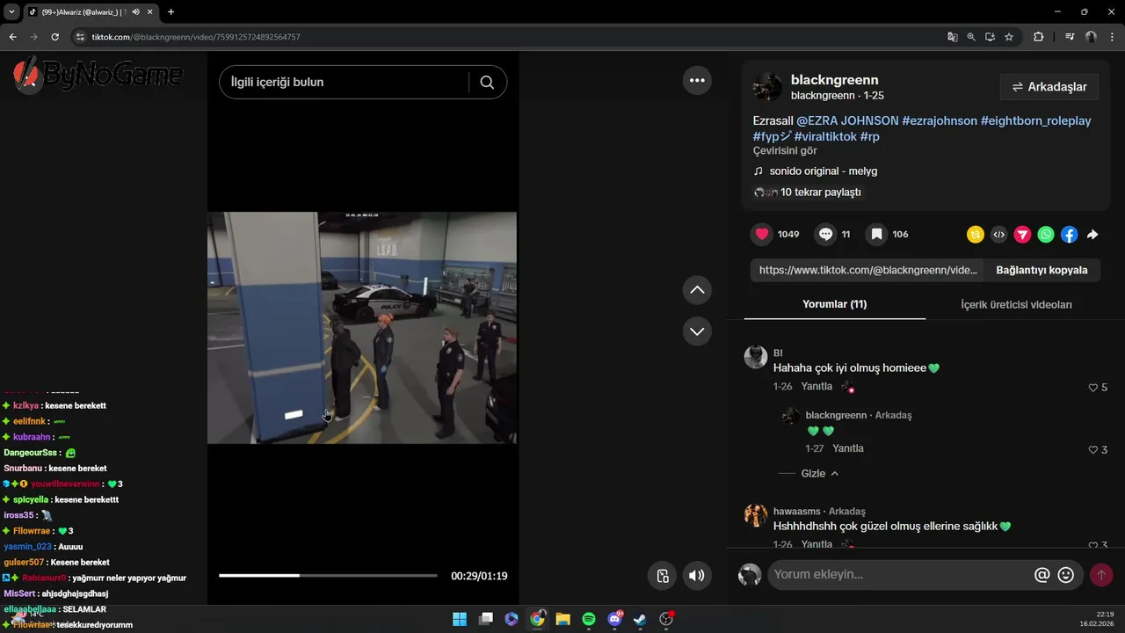Click 10 tekrar paylaştı reposts text

pos(821,193)
